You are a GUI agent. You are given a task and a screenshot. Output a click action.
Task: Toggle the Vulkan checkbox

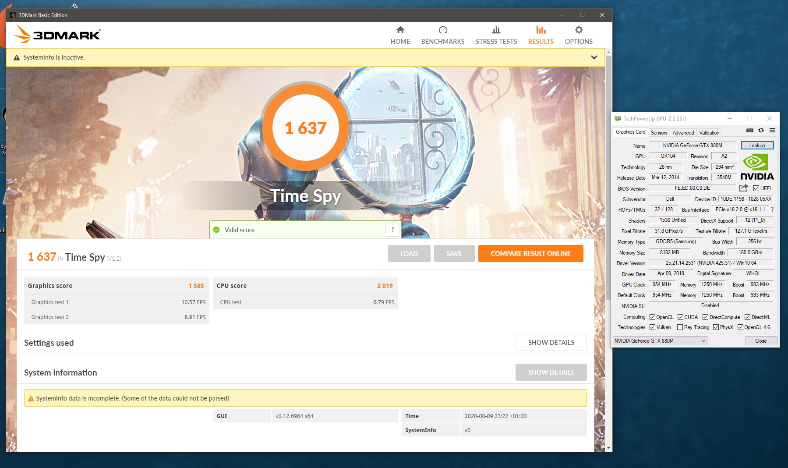click(653, 327)
